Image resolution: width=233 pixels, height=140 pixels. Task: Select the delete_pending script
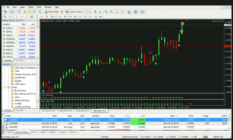[x=22, y=101]
